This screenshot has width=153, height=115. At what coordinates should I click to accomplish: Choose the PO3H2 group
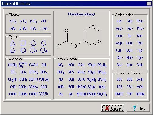tap(102, 65)
